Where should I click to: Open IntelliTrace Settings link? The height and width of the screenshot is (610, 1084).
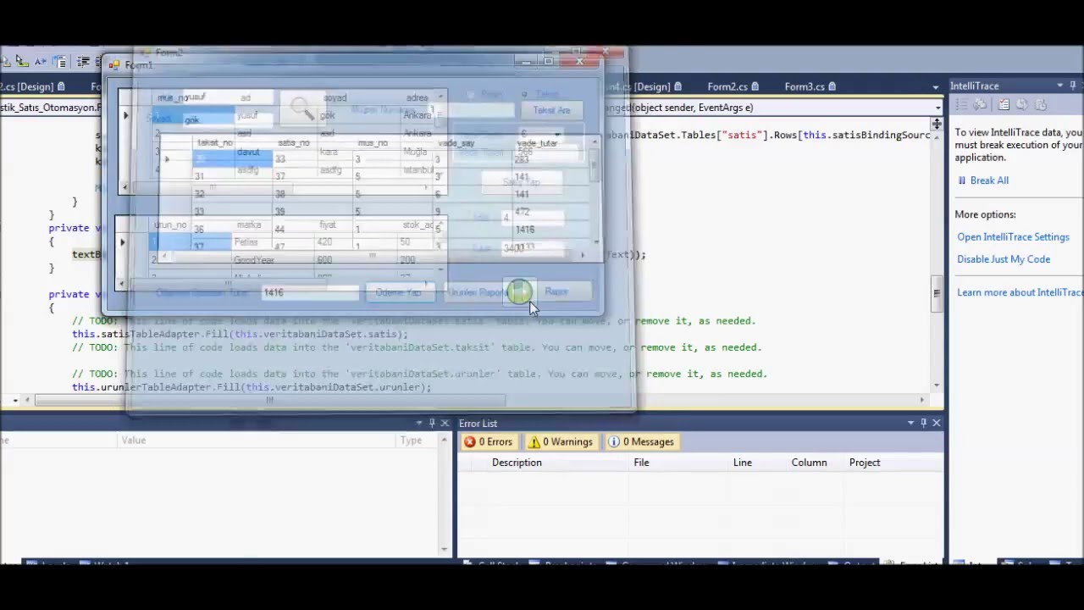tap(1013, 237)
